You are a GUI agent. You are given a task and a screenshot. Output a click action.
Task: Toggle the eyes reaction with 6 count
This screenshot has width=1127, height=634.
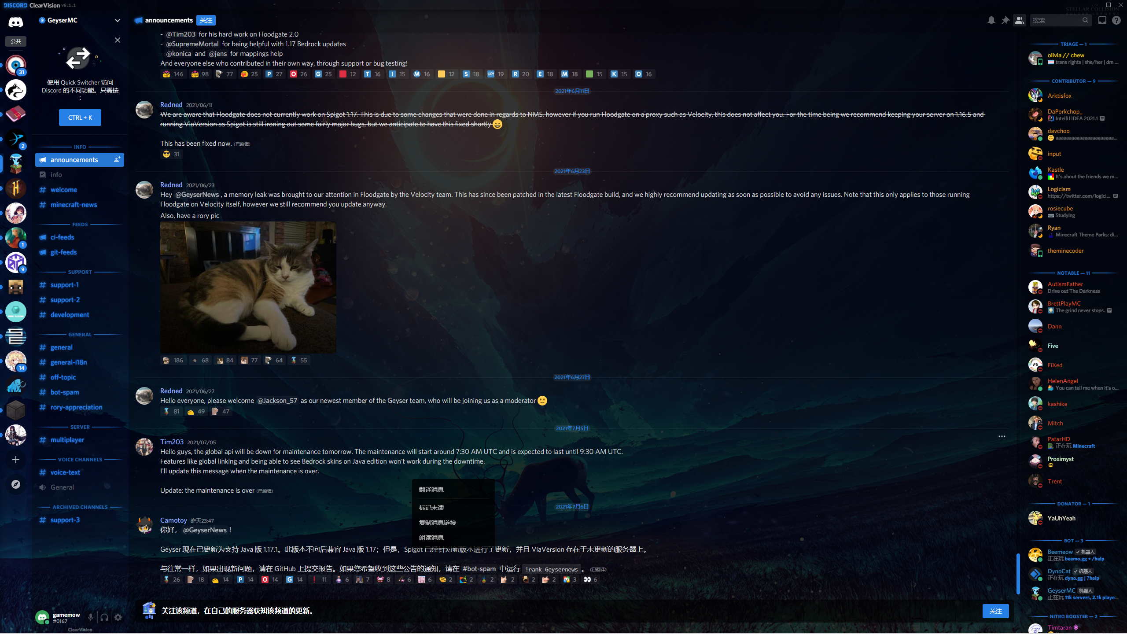click(x=590, y=579)
